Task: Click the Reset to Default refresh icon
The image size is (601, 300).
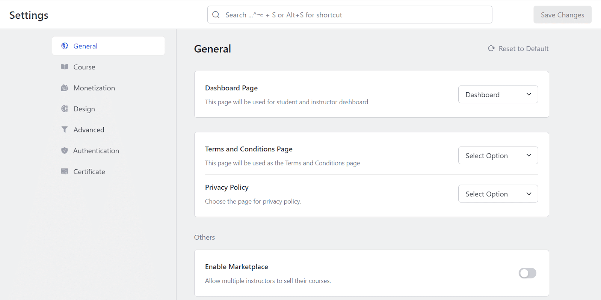Action: click(491, 48)
